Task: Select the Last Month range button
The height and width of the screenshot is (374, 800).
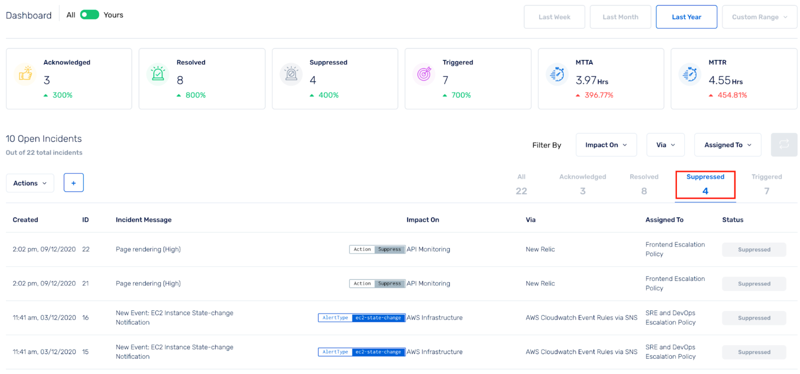Action: (x=621, y=17)
